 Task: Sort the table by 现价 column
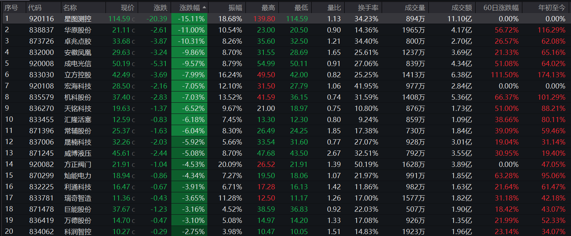[x=127, y=7]
